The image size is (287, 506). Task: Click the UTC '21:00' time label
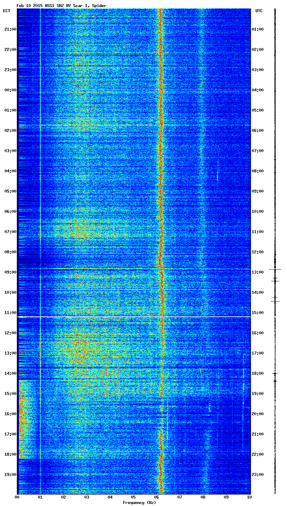pos(258,434)
